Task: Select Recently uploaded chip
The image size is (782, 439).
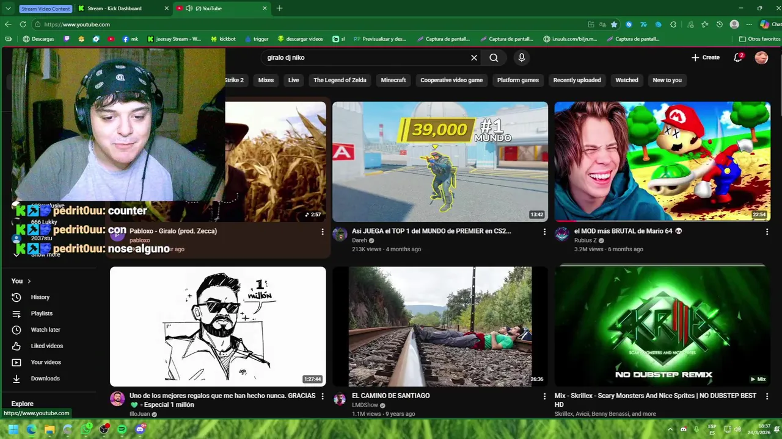Action: [x=577, y=80]
